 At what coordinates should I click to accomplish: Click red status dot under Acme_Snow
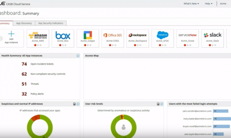point(185,45)
